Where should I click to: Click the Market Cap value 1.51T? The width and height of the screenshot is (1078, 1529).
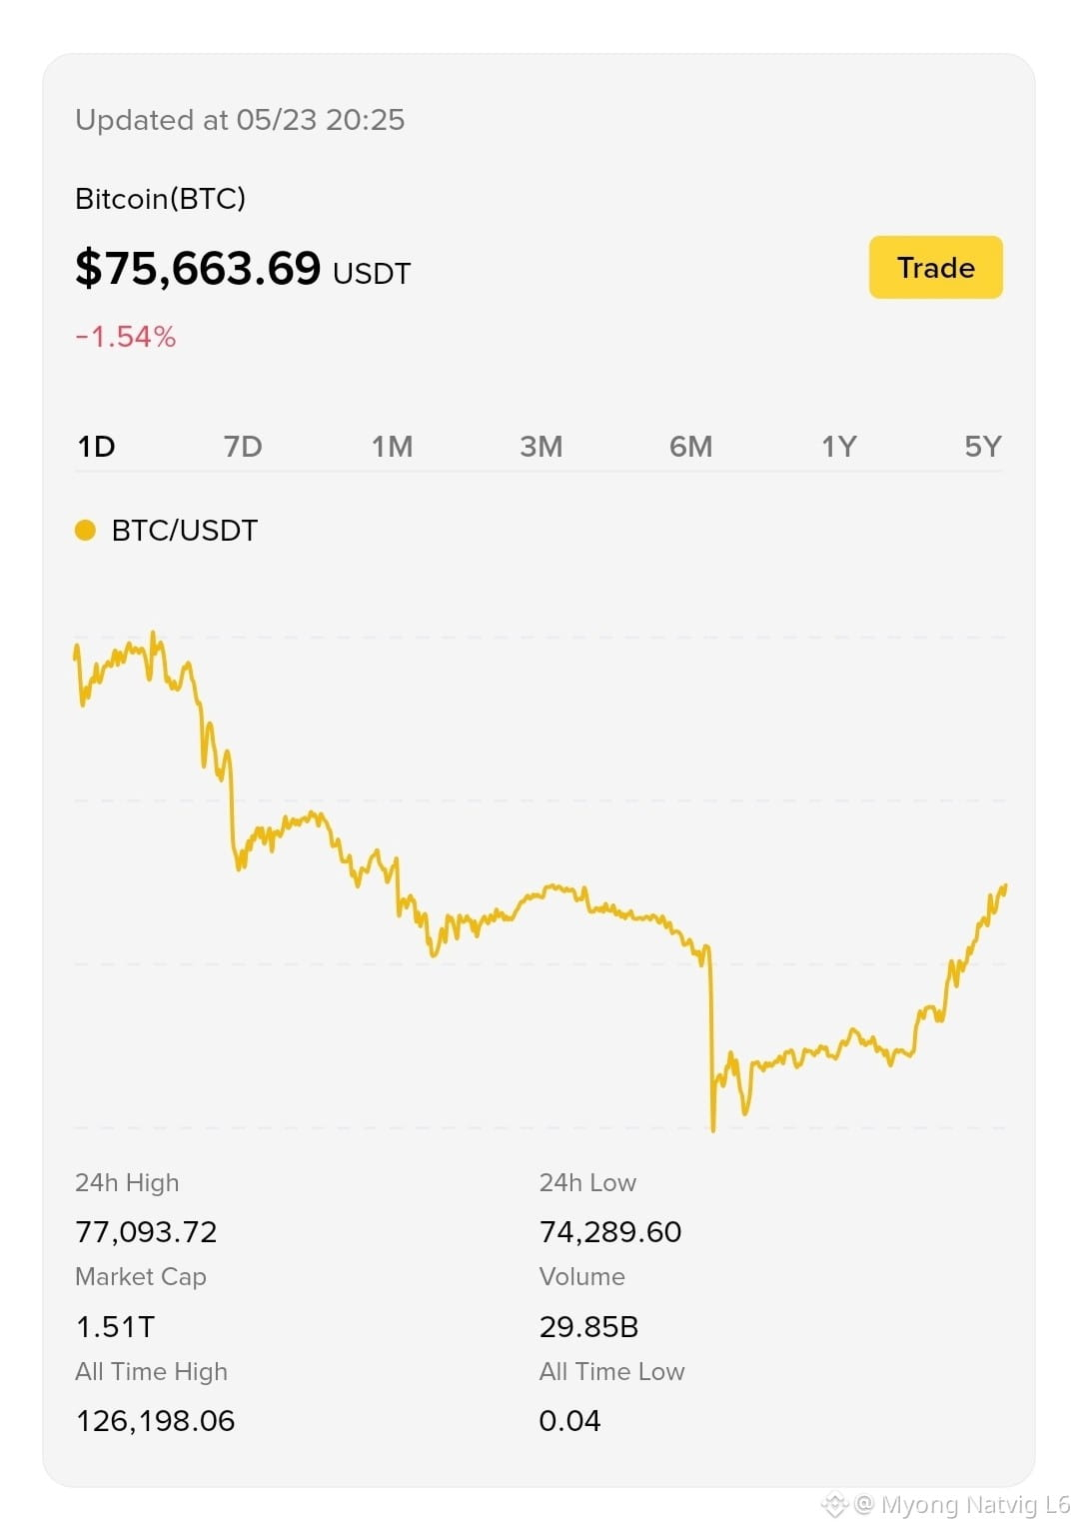coord(115,1326)
